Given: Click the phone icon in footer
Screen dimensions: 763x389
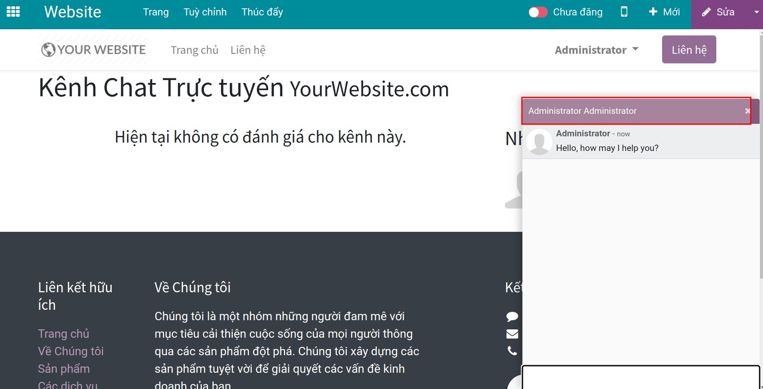Looking at the screenshot, I should coord(512,351).
